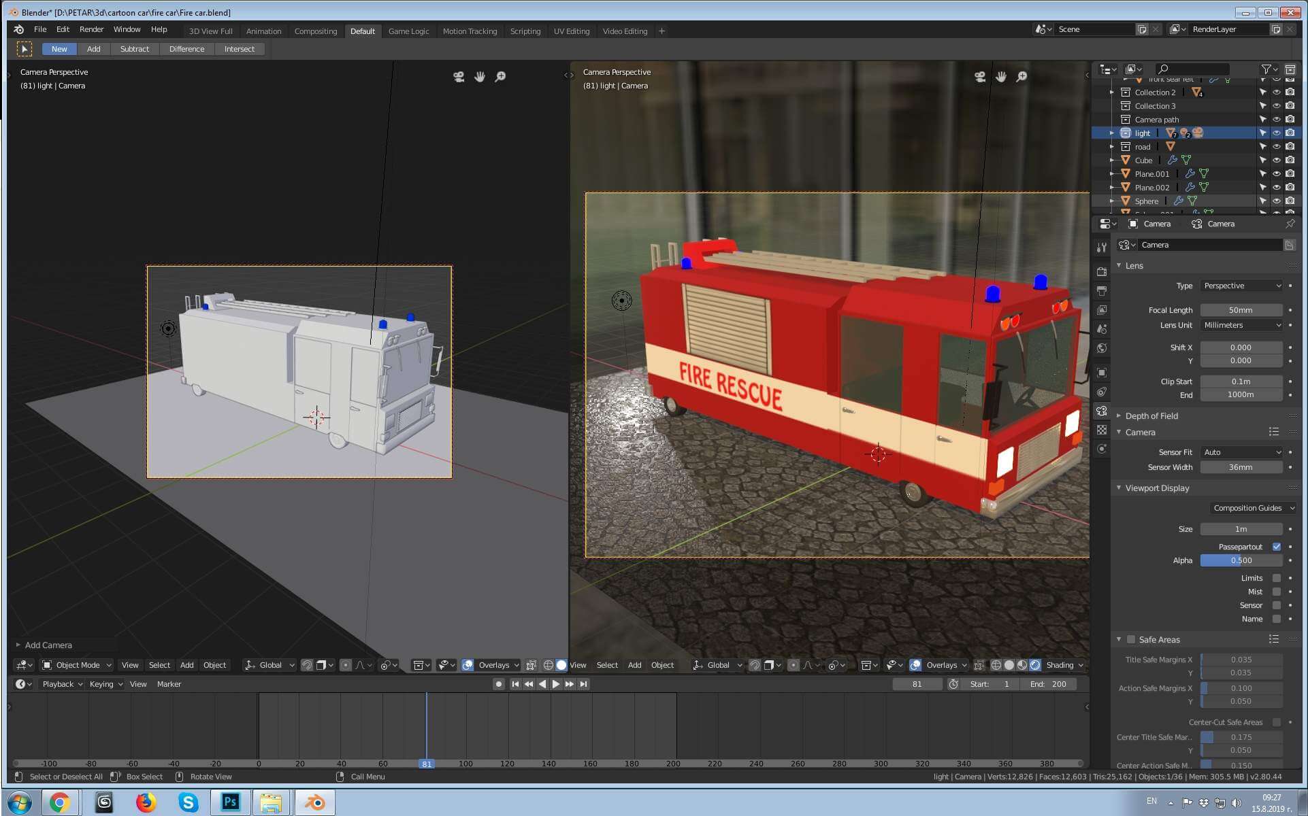Image resolution: width=1308 pixels, height=816 pixels.
Task: Hide the Cube object with eye icon
Action: coord(1276,160)
